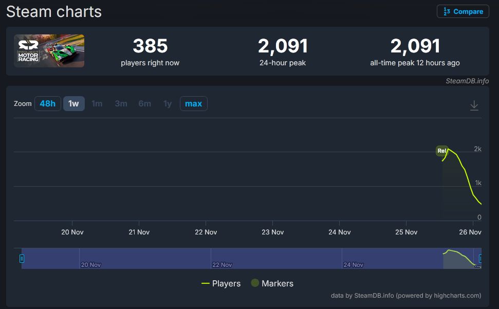Image resolution: width=499 pixels, height=309 pixels.
Task: Switch to the 1w zoom tab
Action: click(x=73, y=103)
